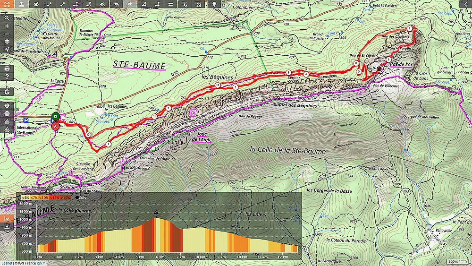The height and width of the screenshot is (266, 472).
Task: Download the track with the download icon
Action: click(x=7, y=227)
